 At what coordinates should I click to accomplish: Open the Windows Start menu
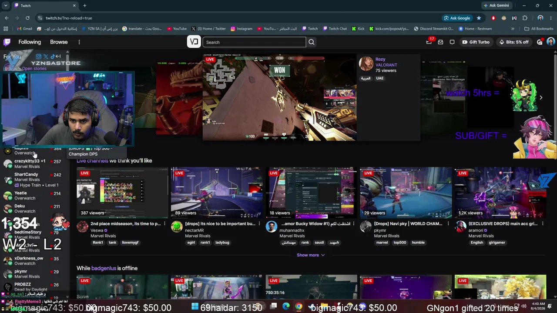(x=195, y=306)
